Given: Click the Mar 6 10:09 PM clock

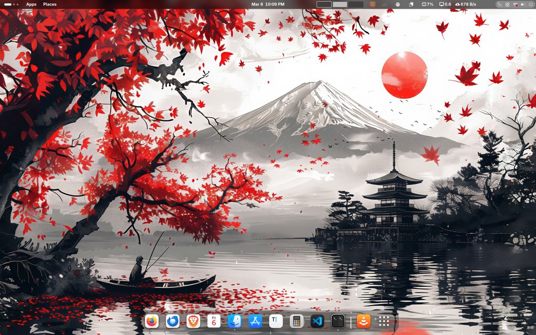Looking at the screenshot, I should (x=268, y=4).
